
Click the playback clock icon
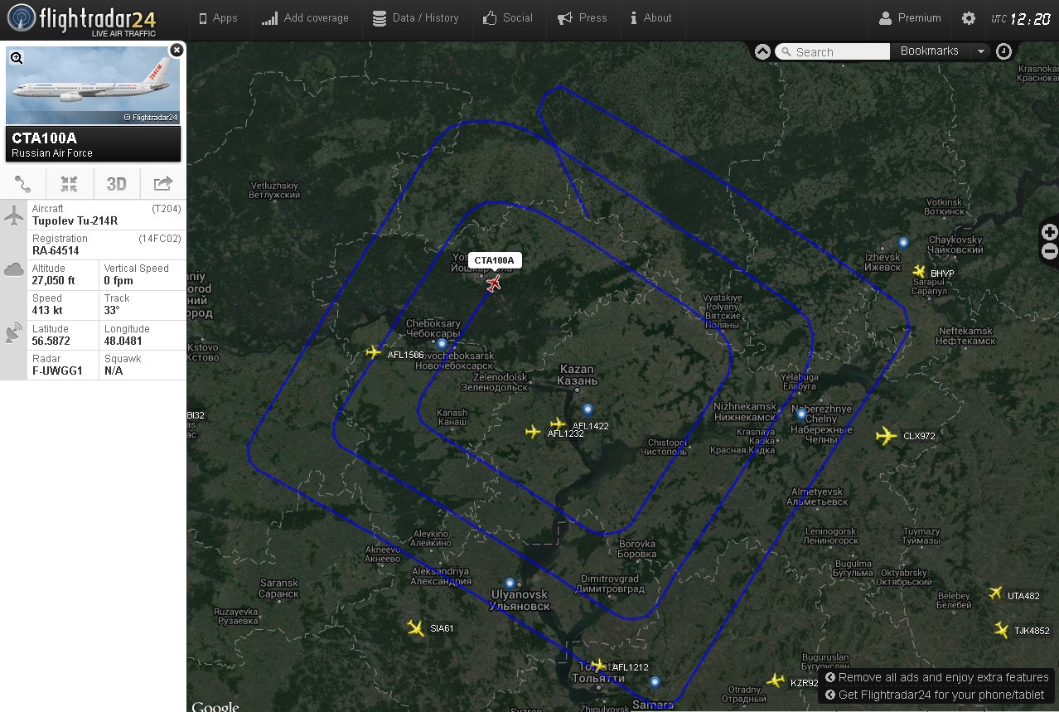pyautogui.click(x=1003, y=51)
